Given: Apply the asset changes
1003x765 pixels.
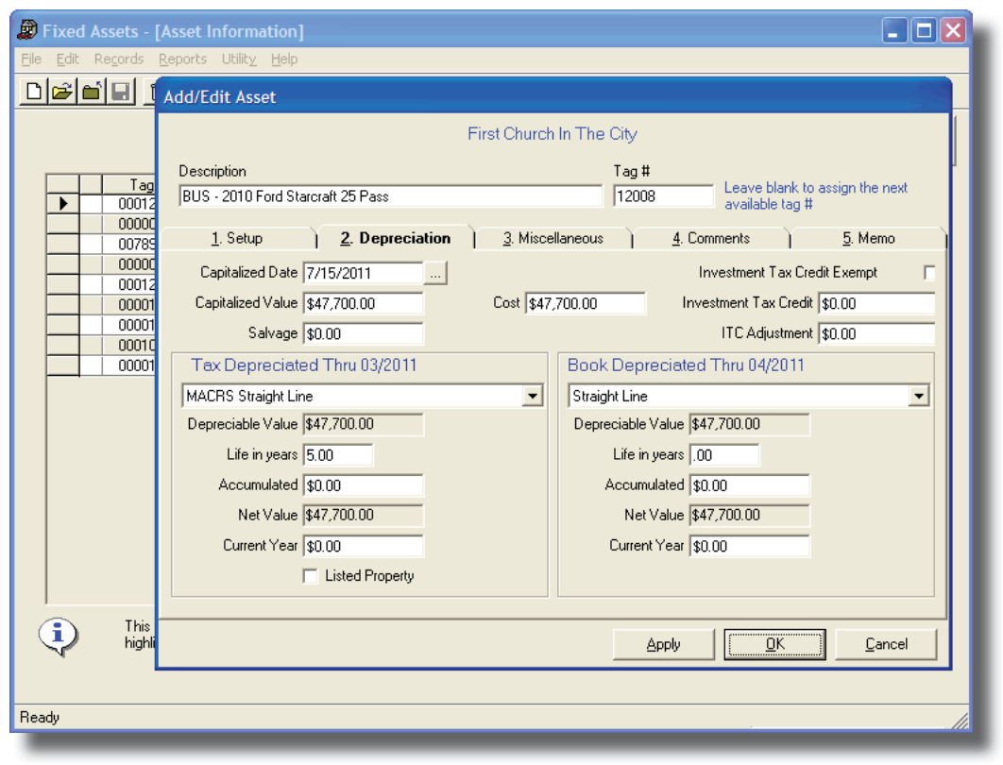Looking at the screenshot, I should pyautogui.click(x=664, y=644).
